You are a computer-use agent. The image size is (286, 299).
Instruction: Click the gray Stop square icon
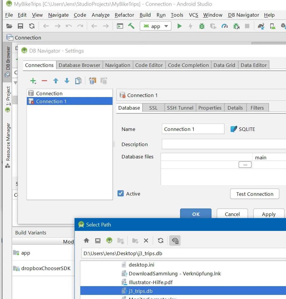click(247, 26)
